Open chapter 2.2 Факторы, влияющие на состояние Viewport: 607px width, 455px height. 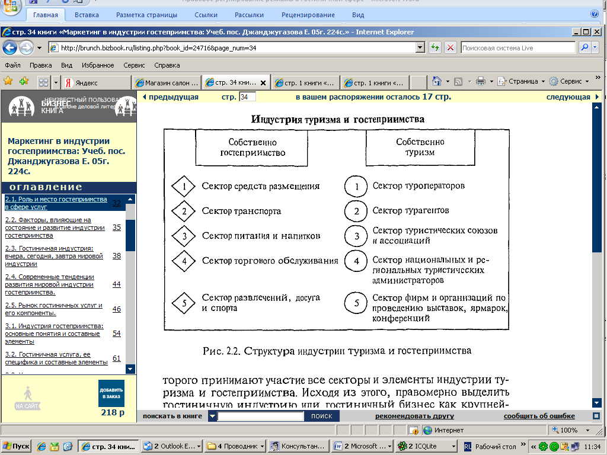[55, 227]
